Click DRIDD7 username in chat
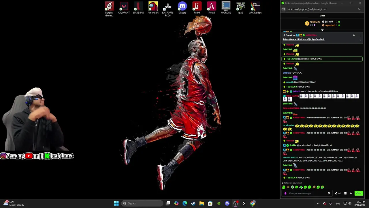Viewport: 369px width, 208px height. click(287, 73)
